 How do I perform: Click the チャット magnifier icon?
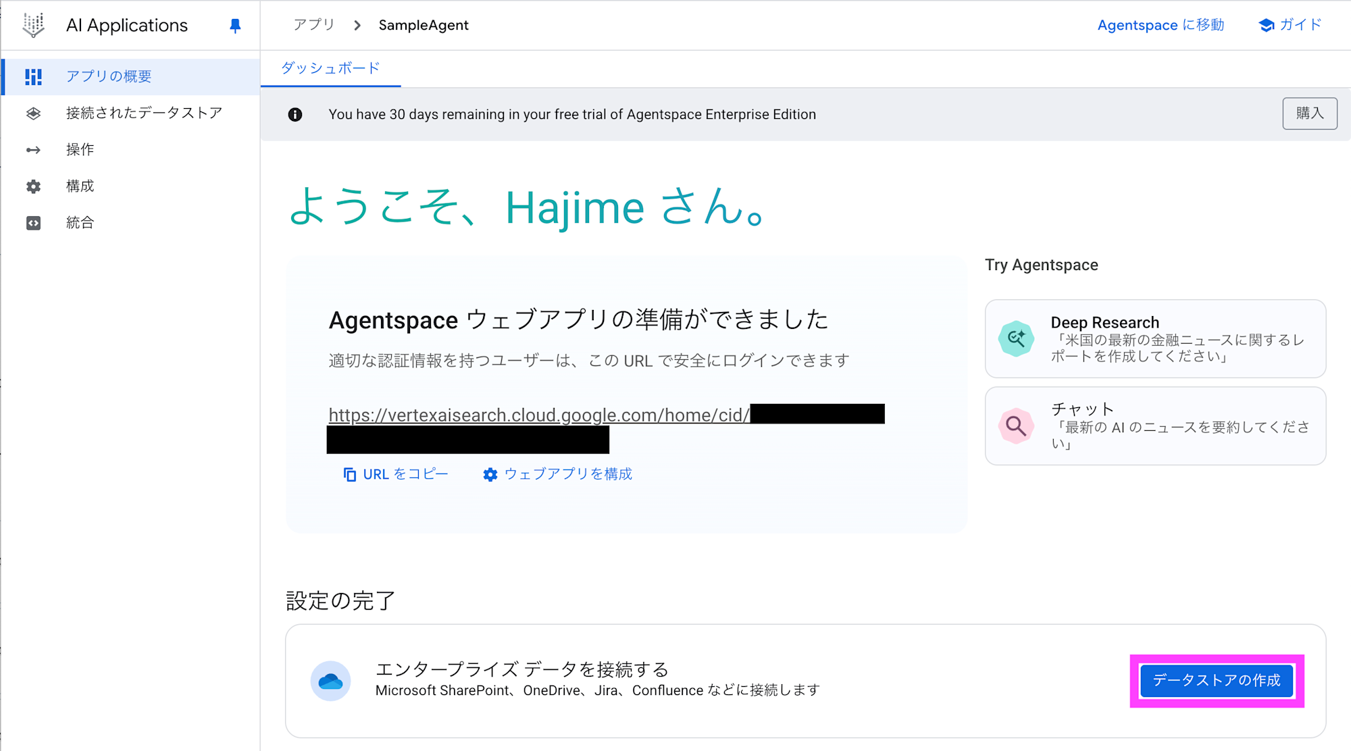coord(1016,426)
